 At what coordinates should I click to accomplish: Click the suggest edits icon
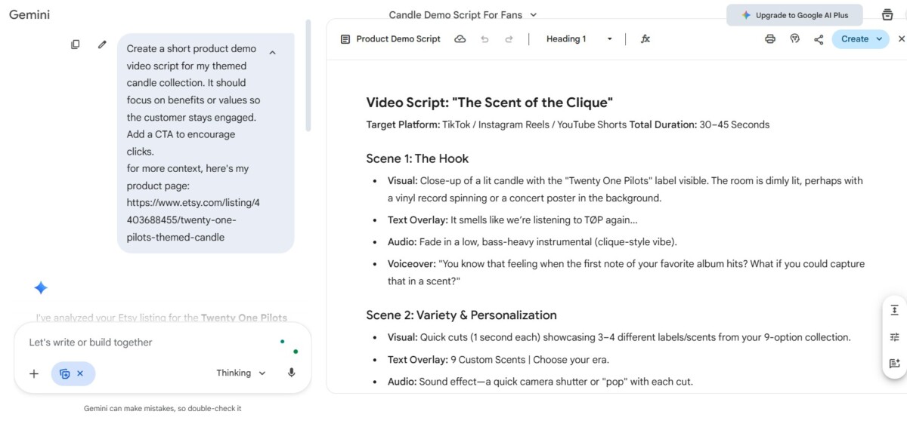(x=894, y=363)
